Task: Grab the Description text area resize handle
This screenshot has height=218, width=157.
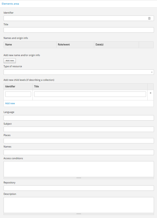Action: click(79, 214)
